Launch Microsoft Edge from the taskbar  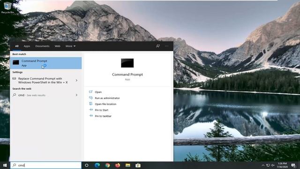click(x=97, y=165)
